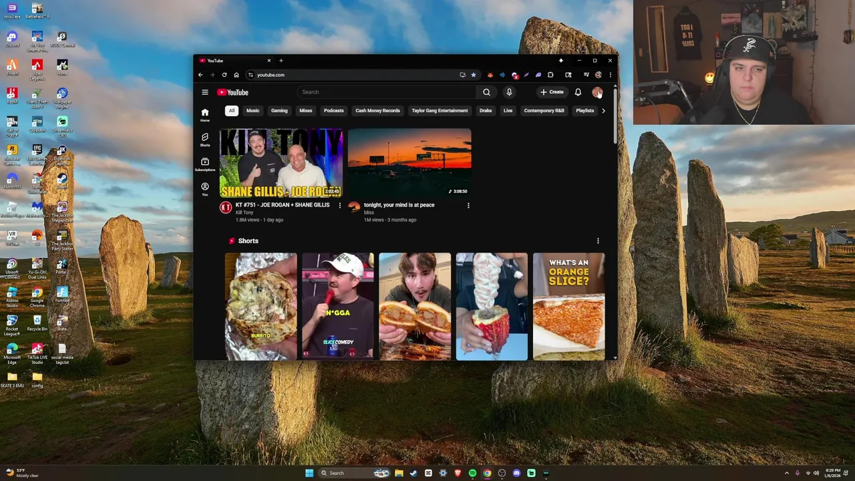Click the Kill Tony channel avatar
The height and width of the screenshot is (481, 855).
(226, 207)
